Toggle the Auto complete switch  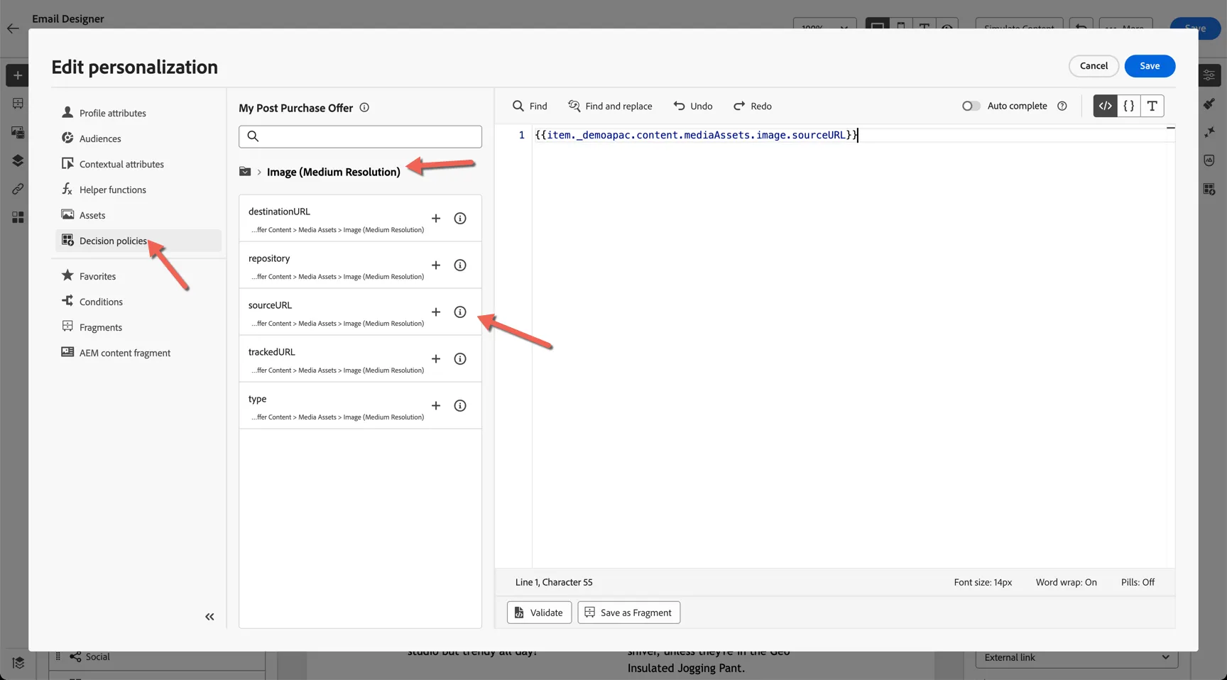[971, 106]
